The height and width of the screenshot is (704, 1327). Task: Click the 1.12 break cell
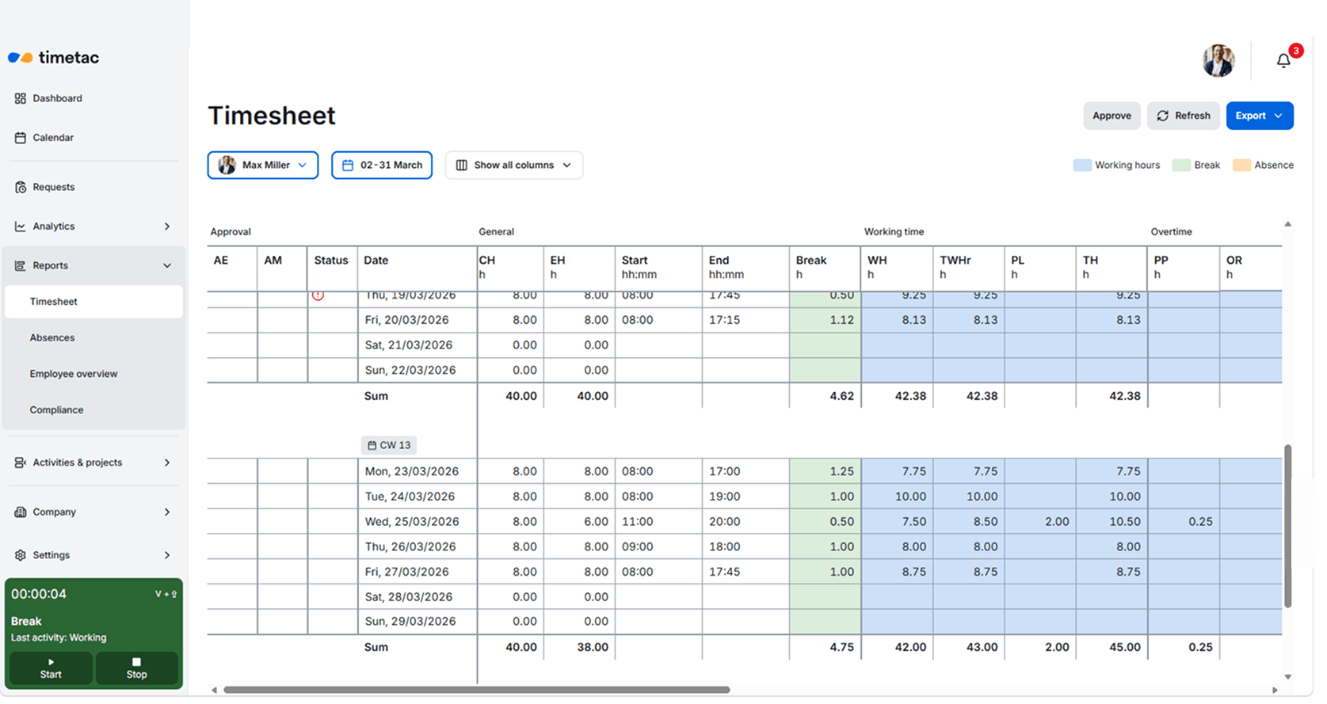(825, 320)
